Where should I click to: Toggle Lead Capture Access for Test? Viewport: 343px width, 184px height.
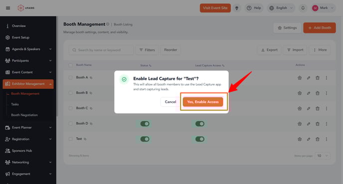(x=200, y=139)
